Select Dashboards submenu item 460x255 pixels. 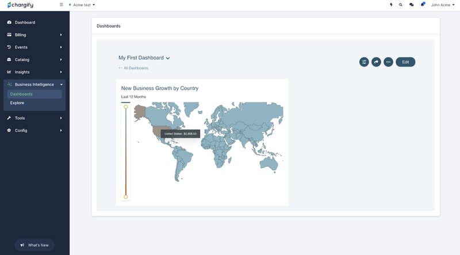34,94
